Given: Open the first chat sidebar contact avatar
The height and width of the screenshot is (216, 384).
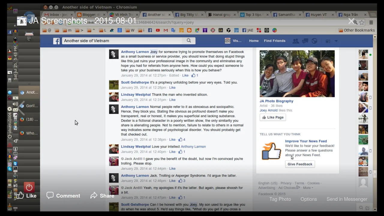Looking at the screenshot, I should tap(363, 54).
